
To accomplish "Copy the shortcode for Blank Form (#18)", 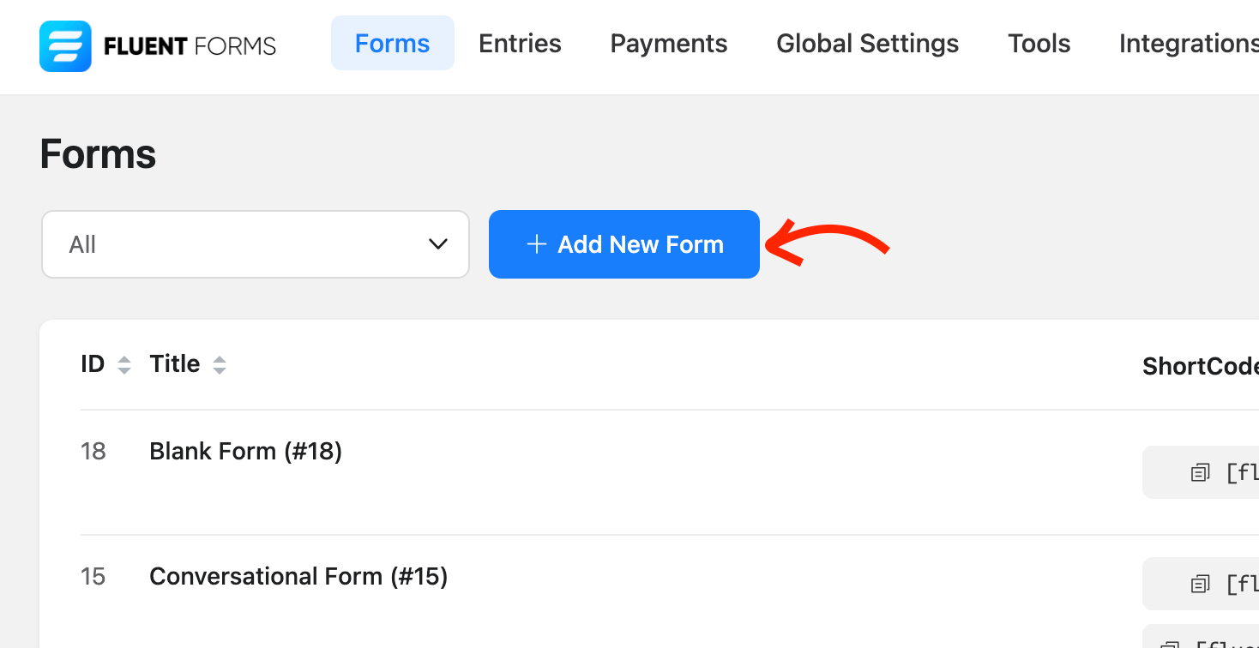I will click(1199, 471).
